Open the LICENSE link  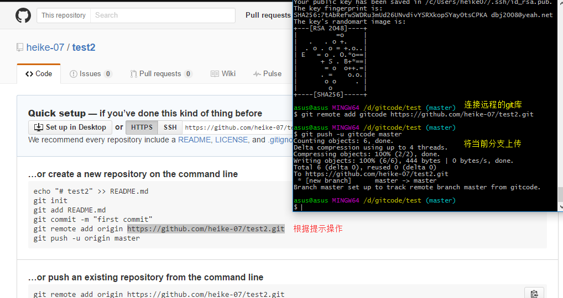232,140
